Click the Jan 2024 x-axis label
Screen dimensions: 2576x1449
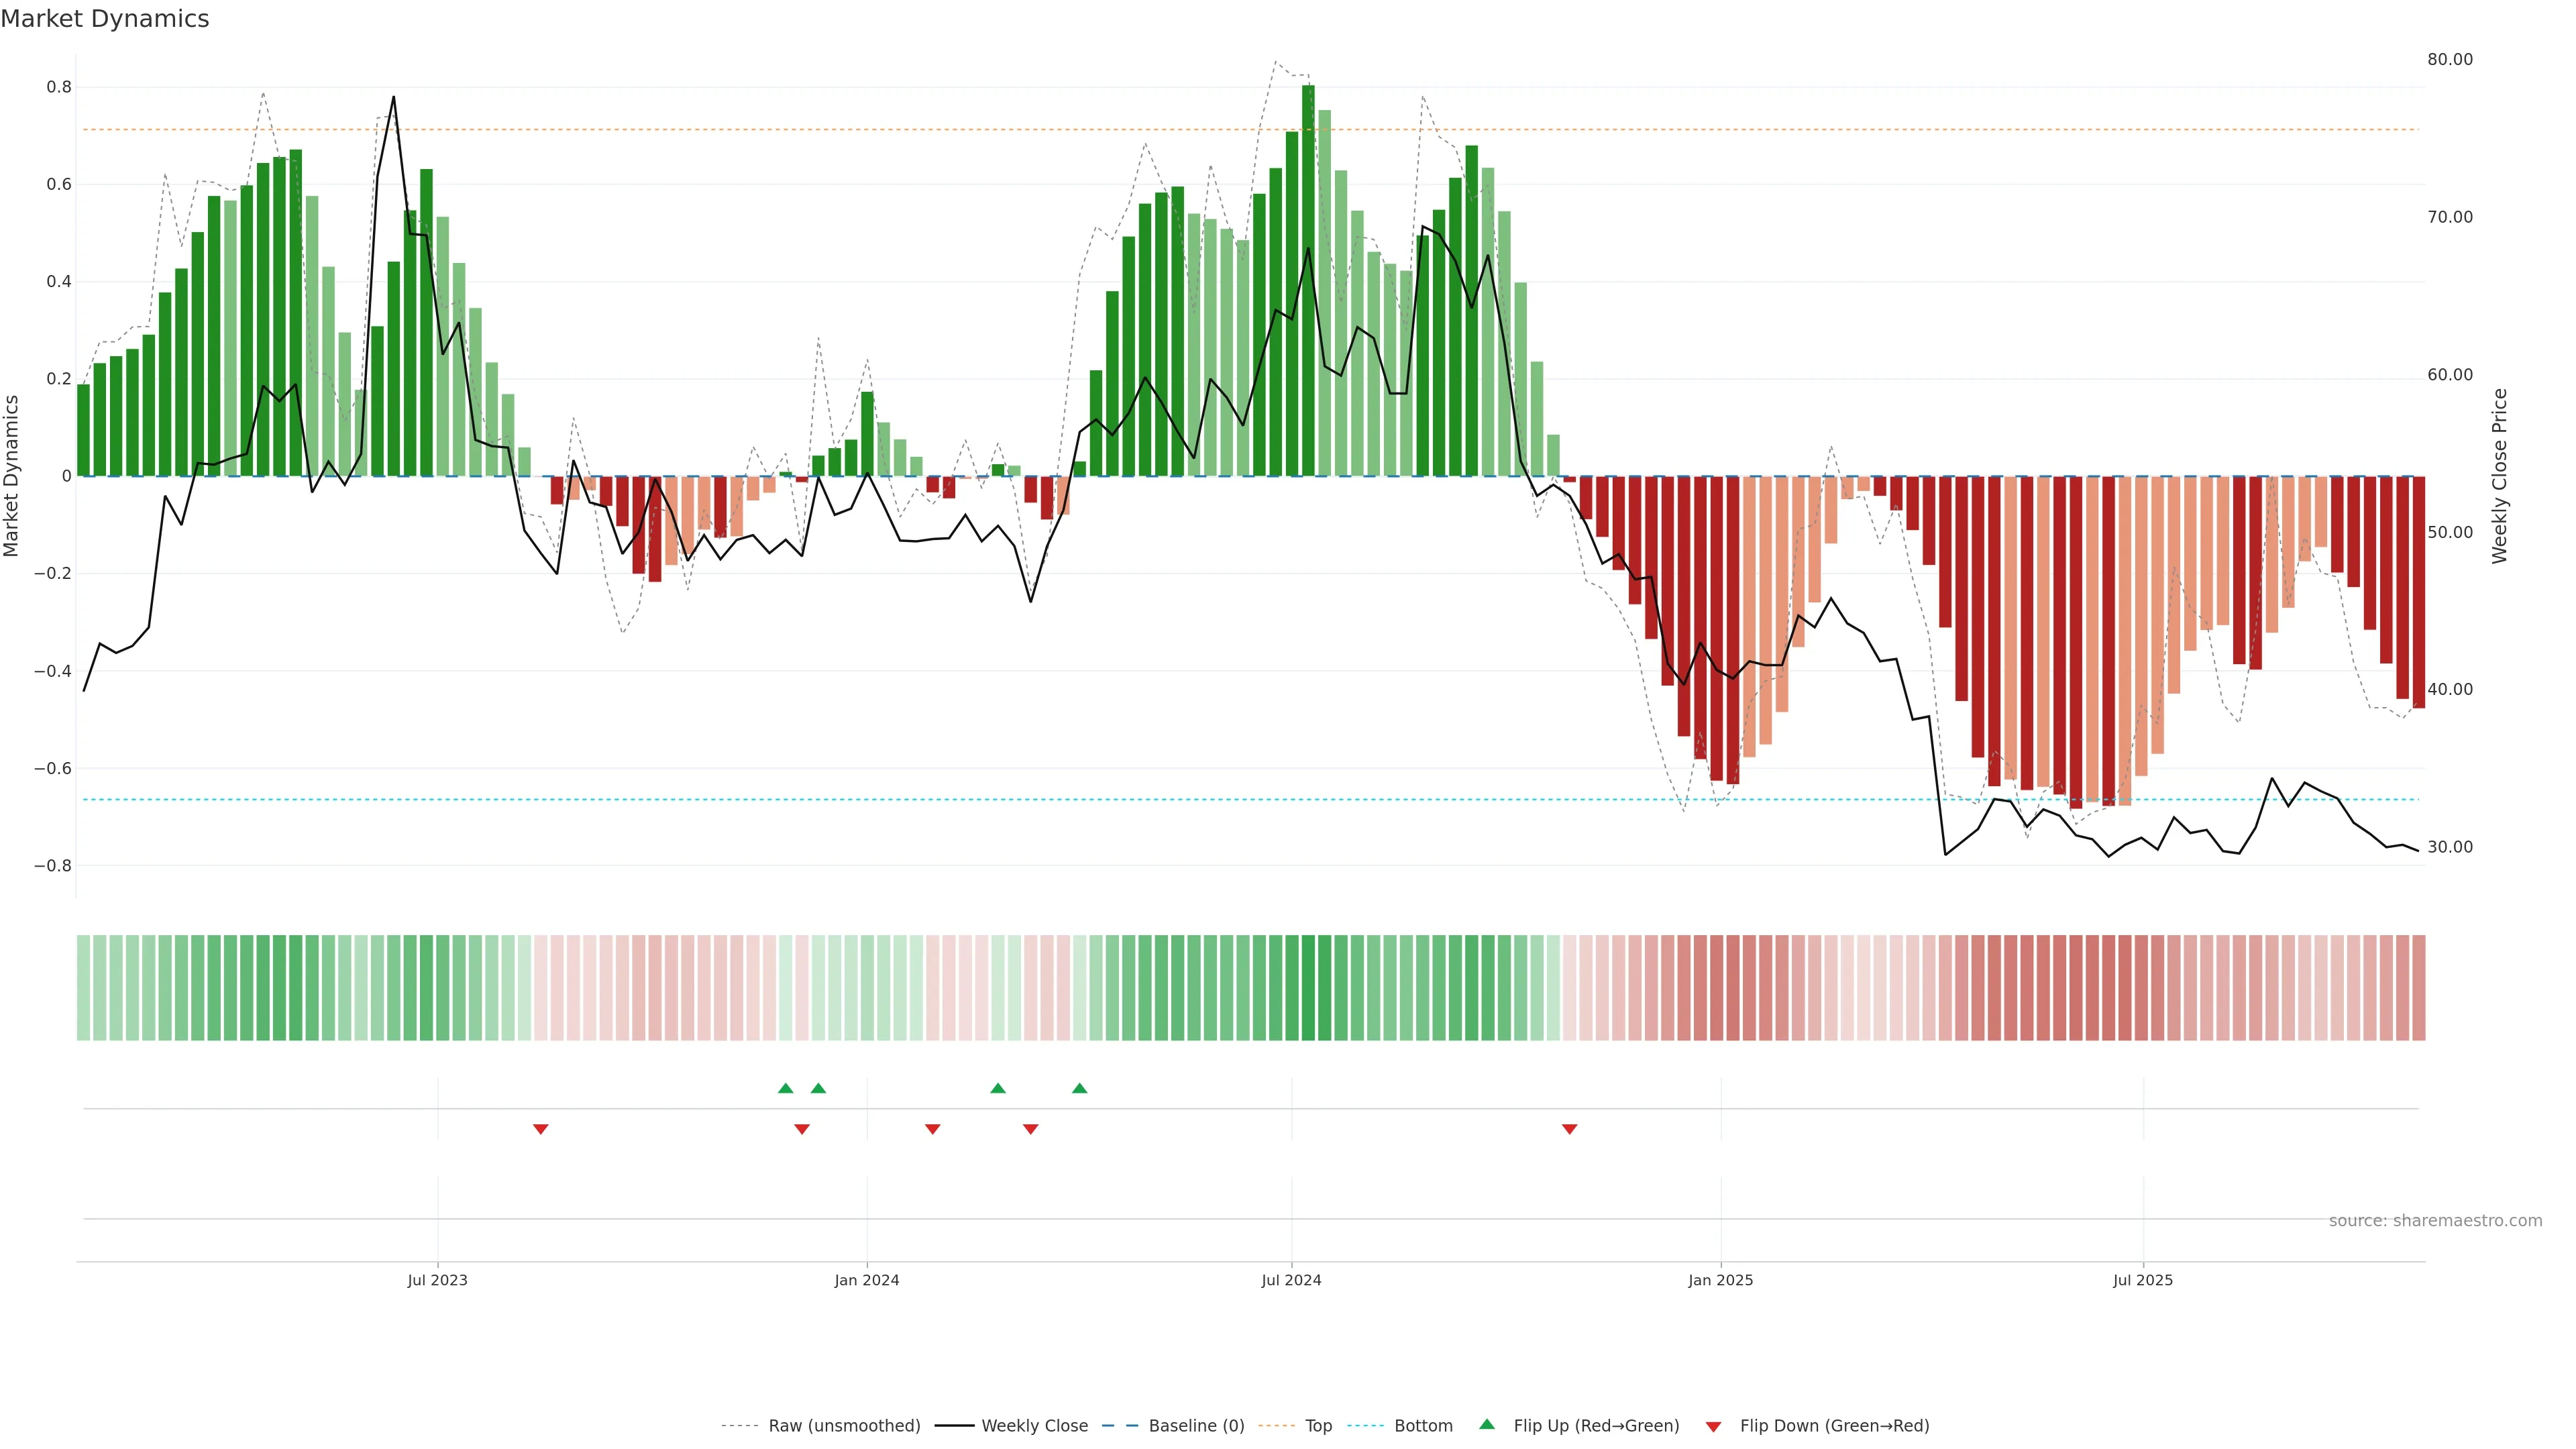tap(867, 1280)
